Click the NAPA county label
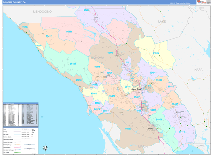 (198, 70)
